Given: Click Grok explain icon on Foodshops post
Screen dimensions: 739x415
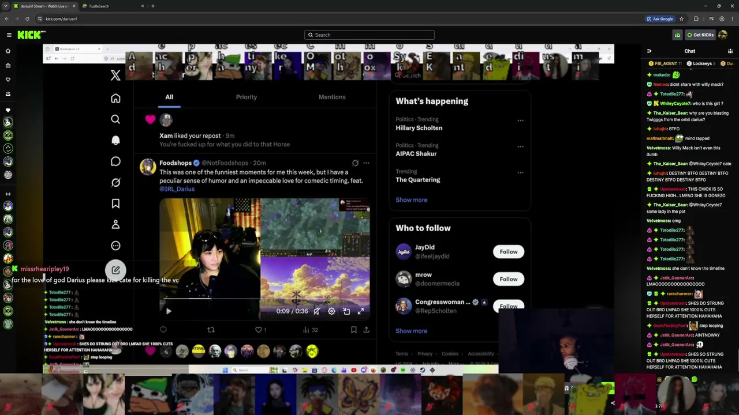Looking at the screenshot, I should (x=355, y=163).
